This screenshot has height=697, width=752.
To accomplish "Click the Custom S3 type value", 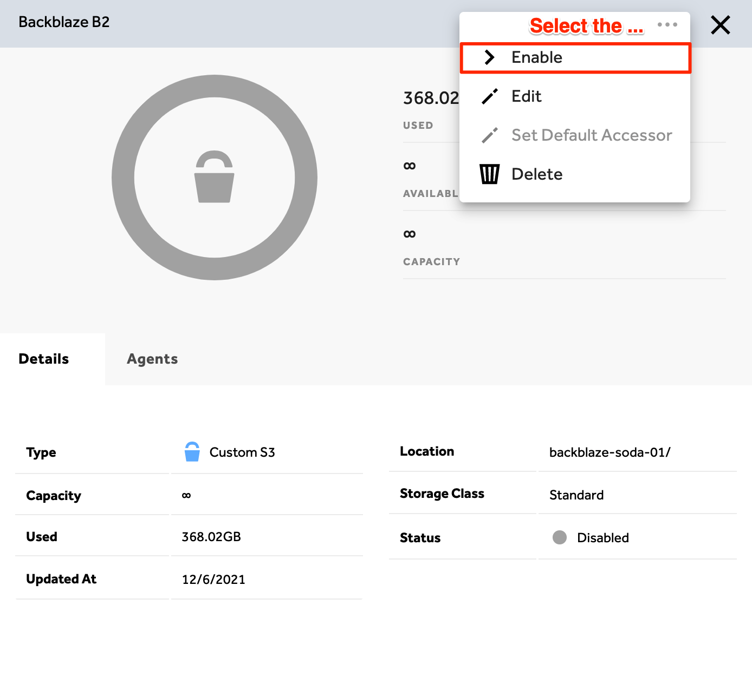I will 242,452.
